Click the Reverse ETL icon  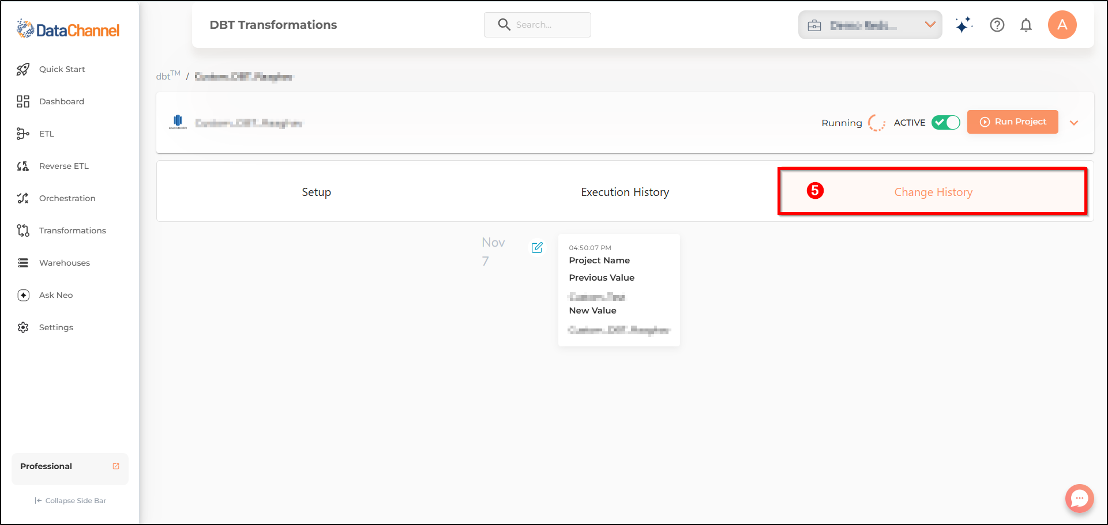(23, 166)
